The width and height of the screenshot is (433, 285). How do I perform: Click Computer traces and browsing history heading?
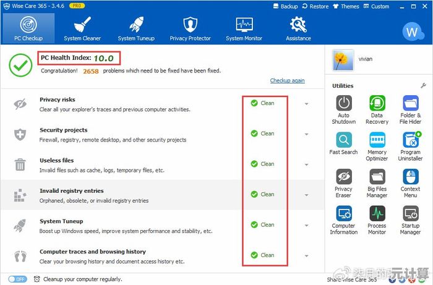[x=93, y=252]
